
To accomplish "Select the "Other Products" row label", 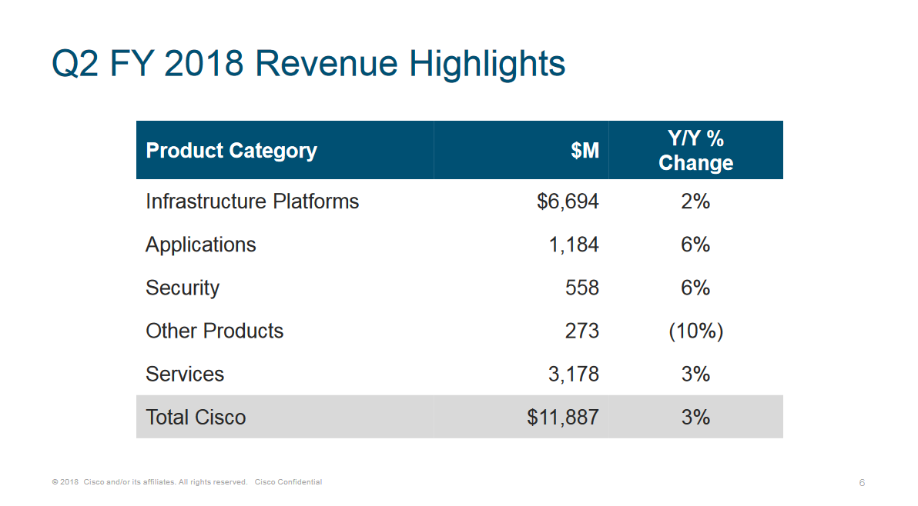I will coord(215,331).
